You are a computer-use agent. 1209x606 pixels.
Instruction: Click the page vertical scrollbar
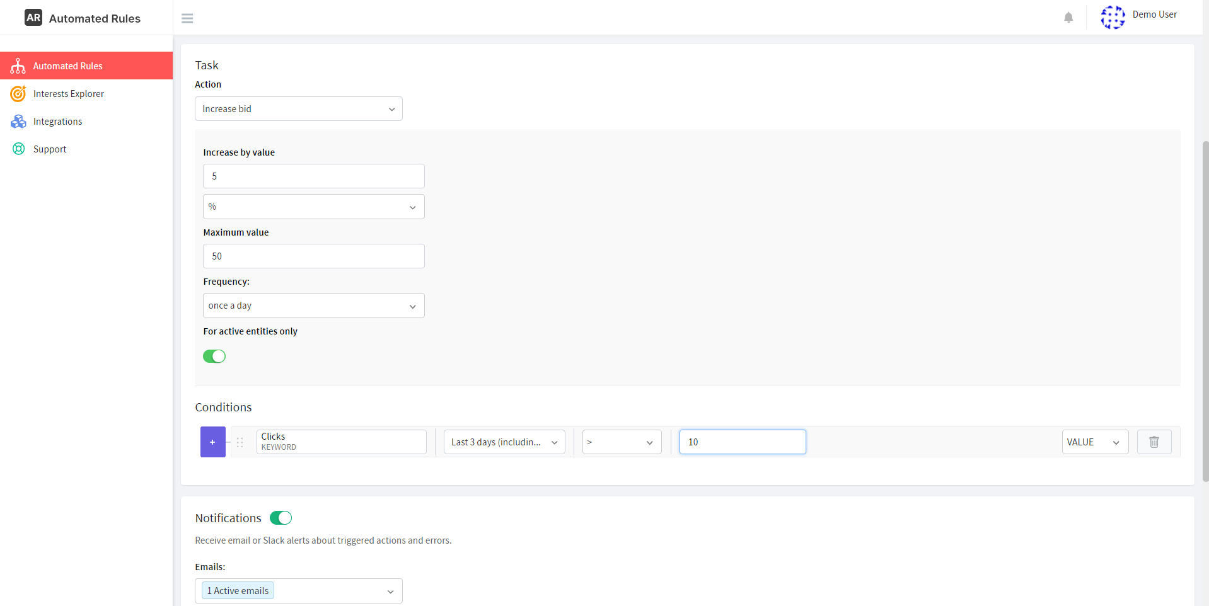point(1205,312)
